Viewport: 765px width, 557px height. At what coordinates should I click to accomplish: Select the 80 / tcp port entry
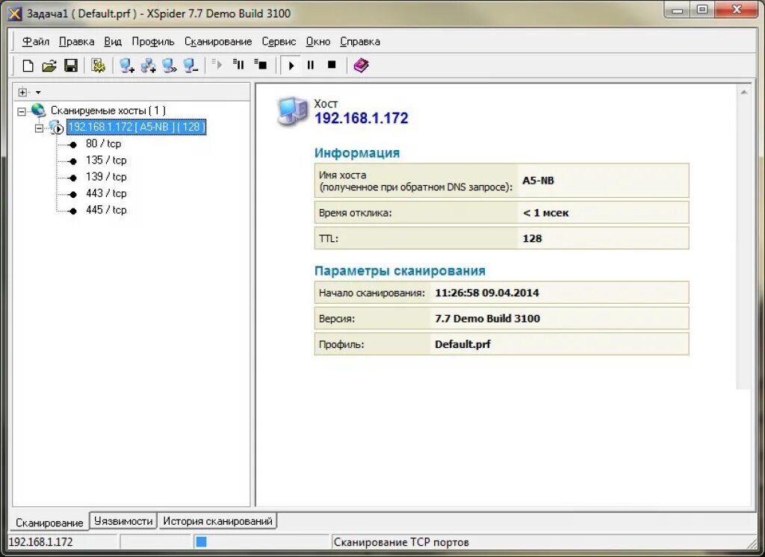(103, 144)
